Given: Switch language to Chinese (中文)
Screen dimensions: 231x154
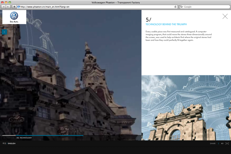Looking at the screenshot, I should coord(4,144).
